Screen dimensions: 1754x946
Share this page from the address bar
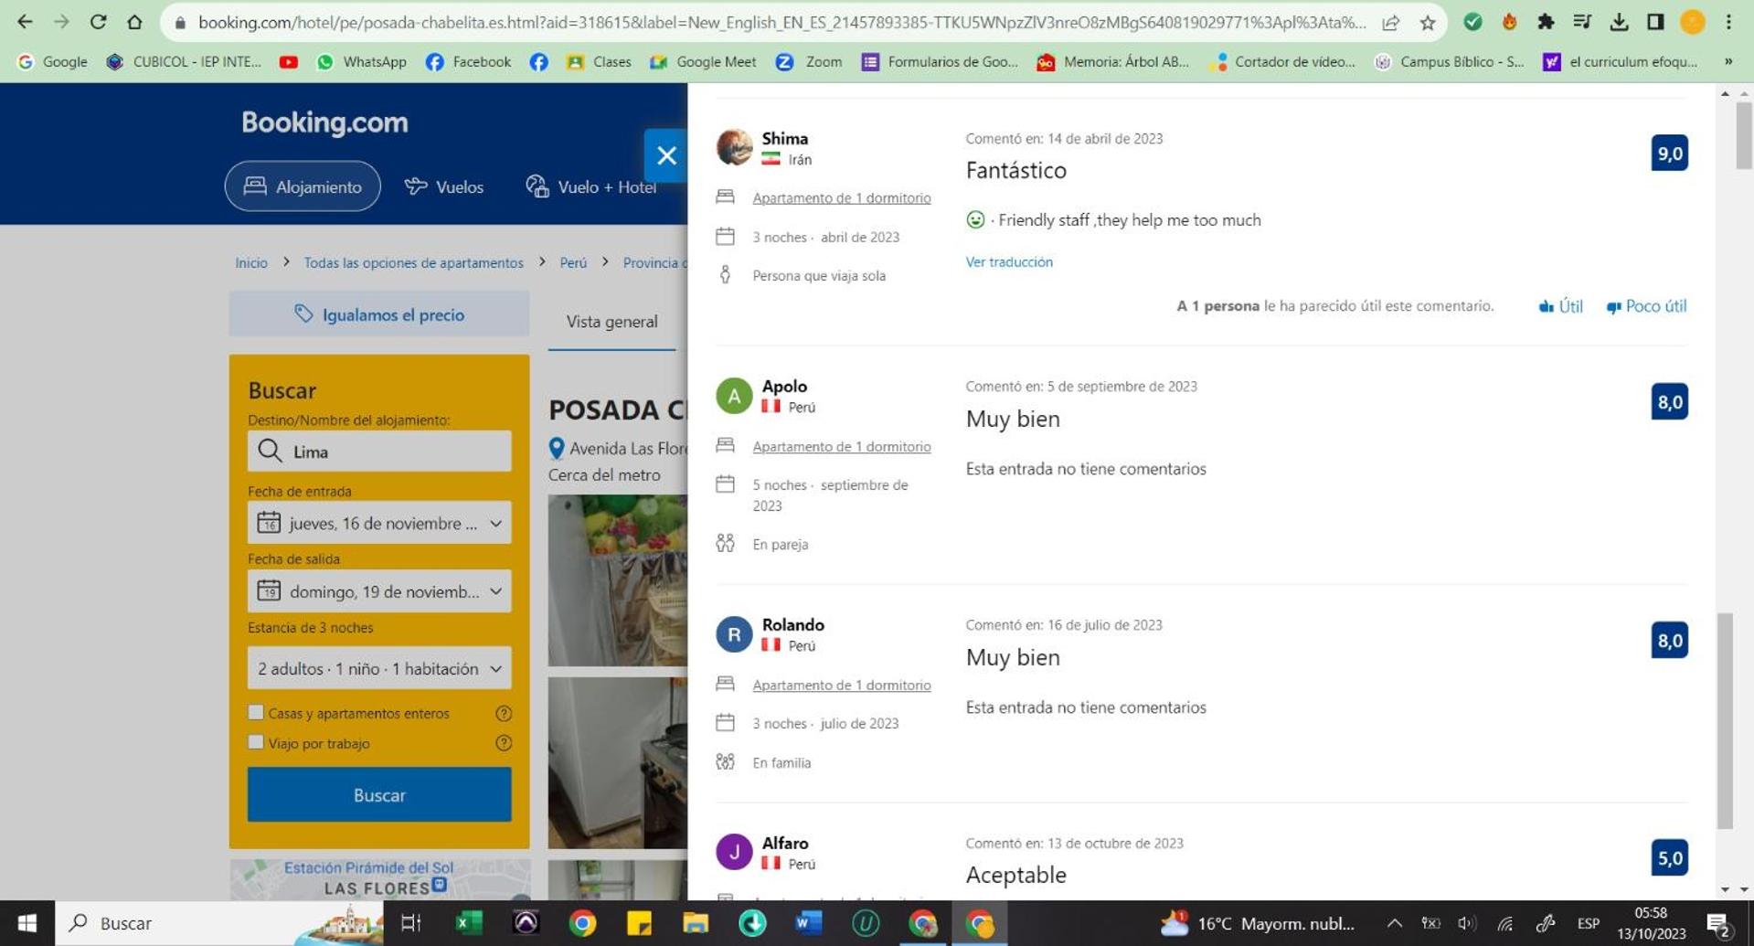click(1390, 23)
